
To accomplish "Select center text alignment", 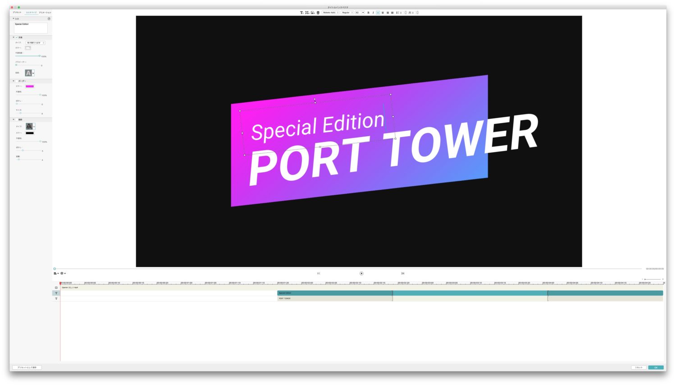I will [x=383, y=13].
